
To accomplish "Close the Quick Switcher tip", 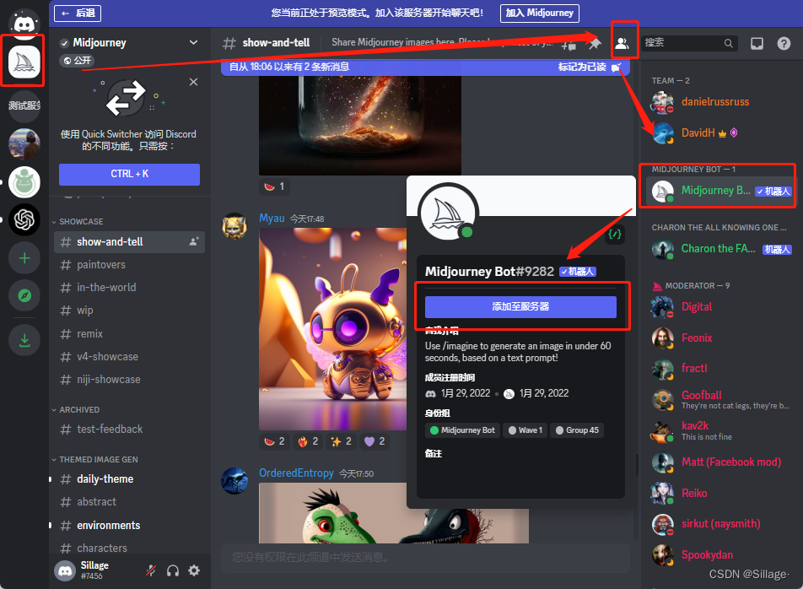I will click(x=193, y=82).
